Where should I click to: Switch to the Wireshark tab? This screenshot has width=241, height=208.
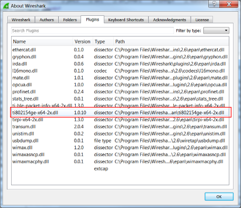pos(21,20)
